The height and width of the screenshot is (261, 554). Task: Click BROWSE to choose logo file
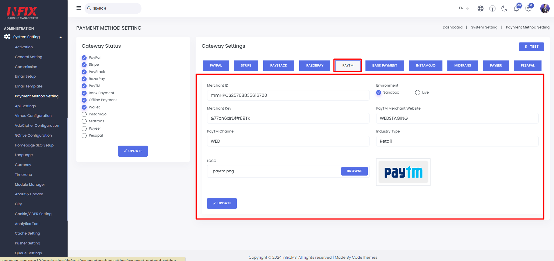click(354, 171)
